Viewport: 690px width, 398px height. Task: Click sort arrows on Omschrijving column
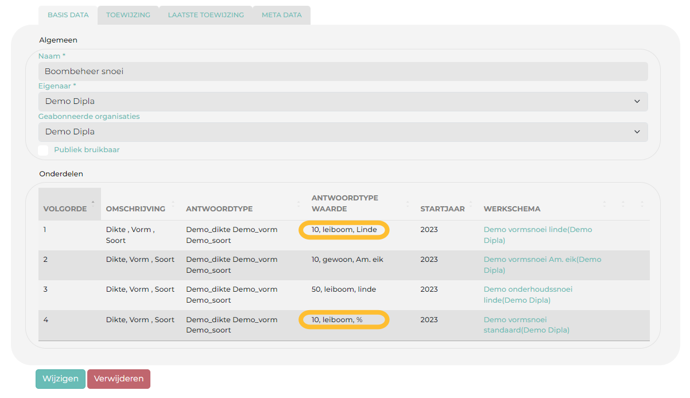[173, 204]
